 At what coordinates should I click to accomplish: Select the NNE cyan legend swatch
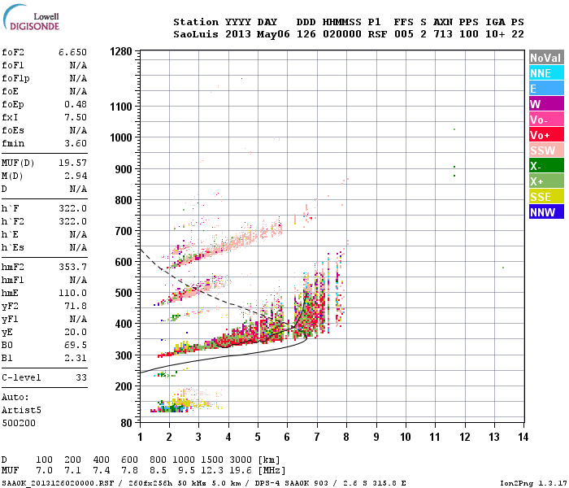(x=546, y=73)
